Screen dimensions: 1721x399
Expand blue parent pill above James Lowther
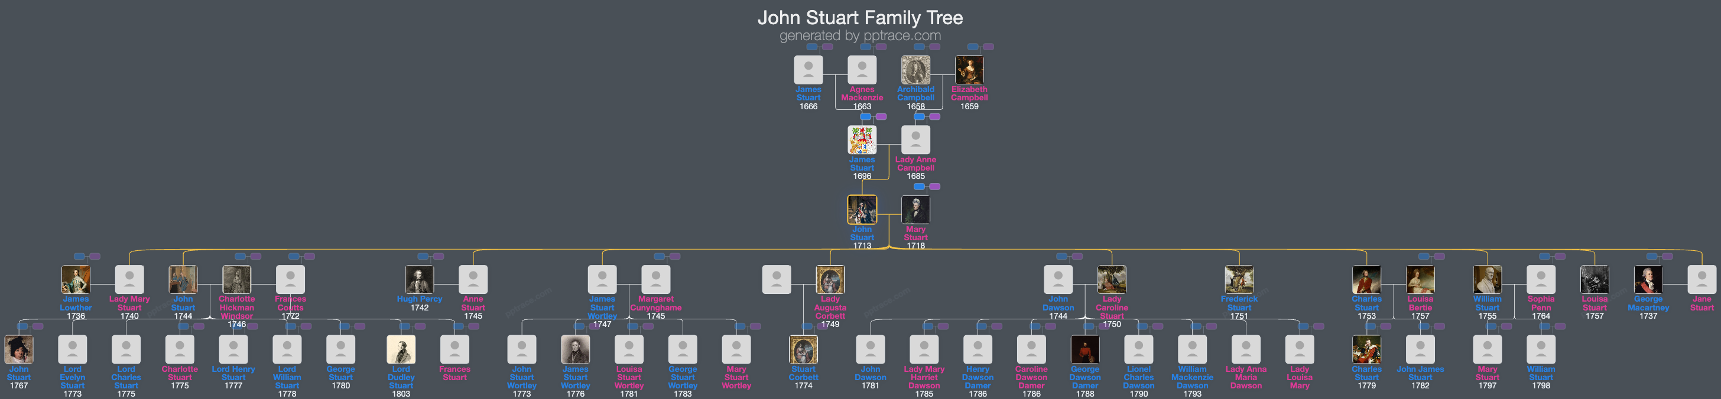coord(80,256)
